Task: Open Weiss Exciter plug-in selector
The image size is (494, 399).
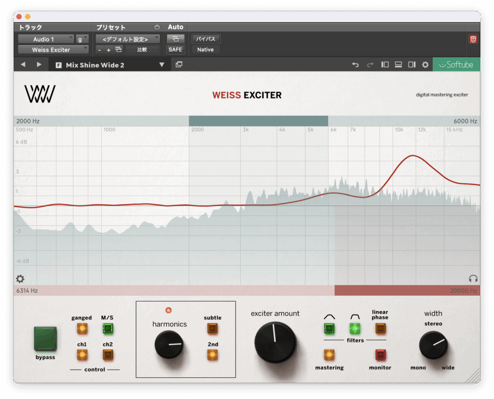Action: (53, 50)
